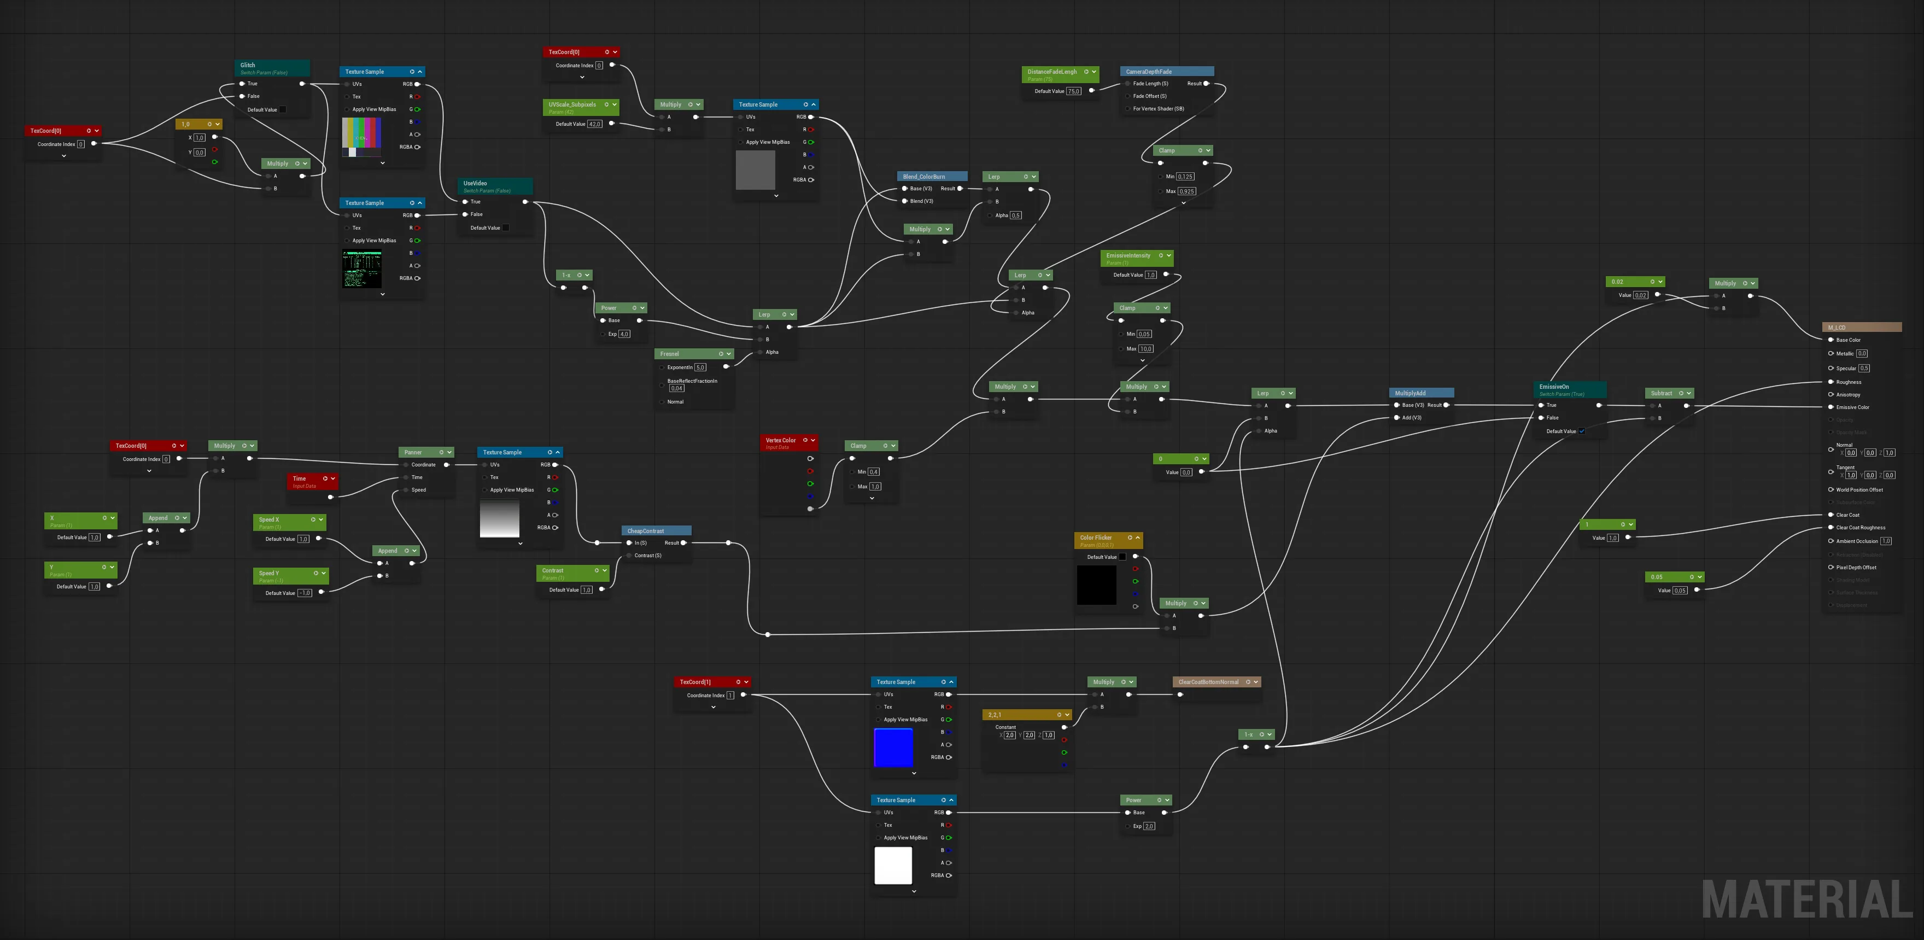Image resolution: width=1924 pixels, height=940 pixels.
Task: Select the M_LCD output node title
Action: (1837, 328)
